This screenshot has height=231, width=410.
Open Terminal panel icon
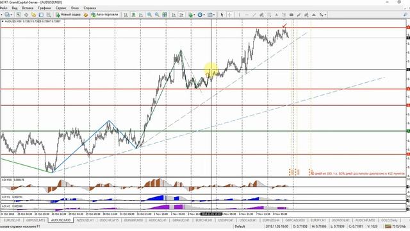pyautogui.click(x=41, y=15)
